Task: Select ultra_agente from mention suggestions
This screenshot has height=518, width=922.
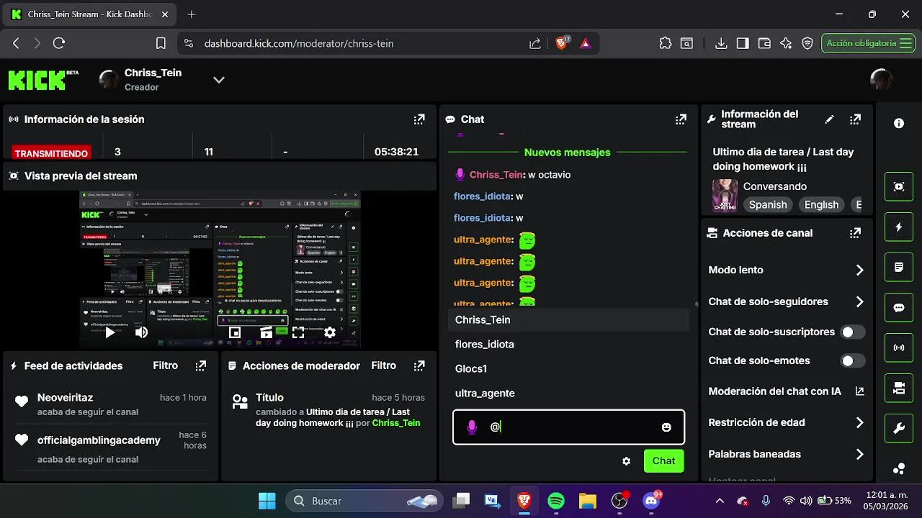Action: click(568, 394)
